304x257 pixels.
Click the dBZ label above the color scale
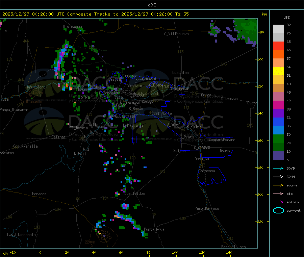286,18
